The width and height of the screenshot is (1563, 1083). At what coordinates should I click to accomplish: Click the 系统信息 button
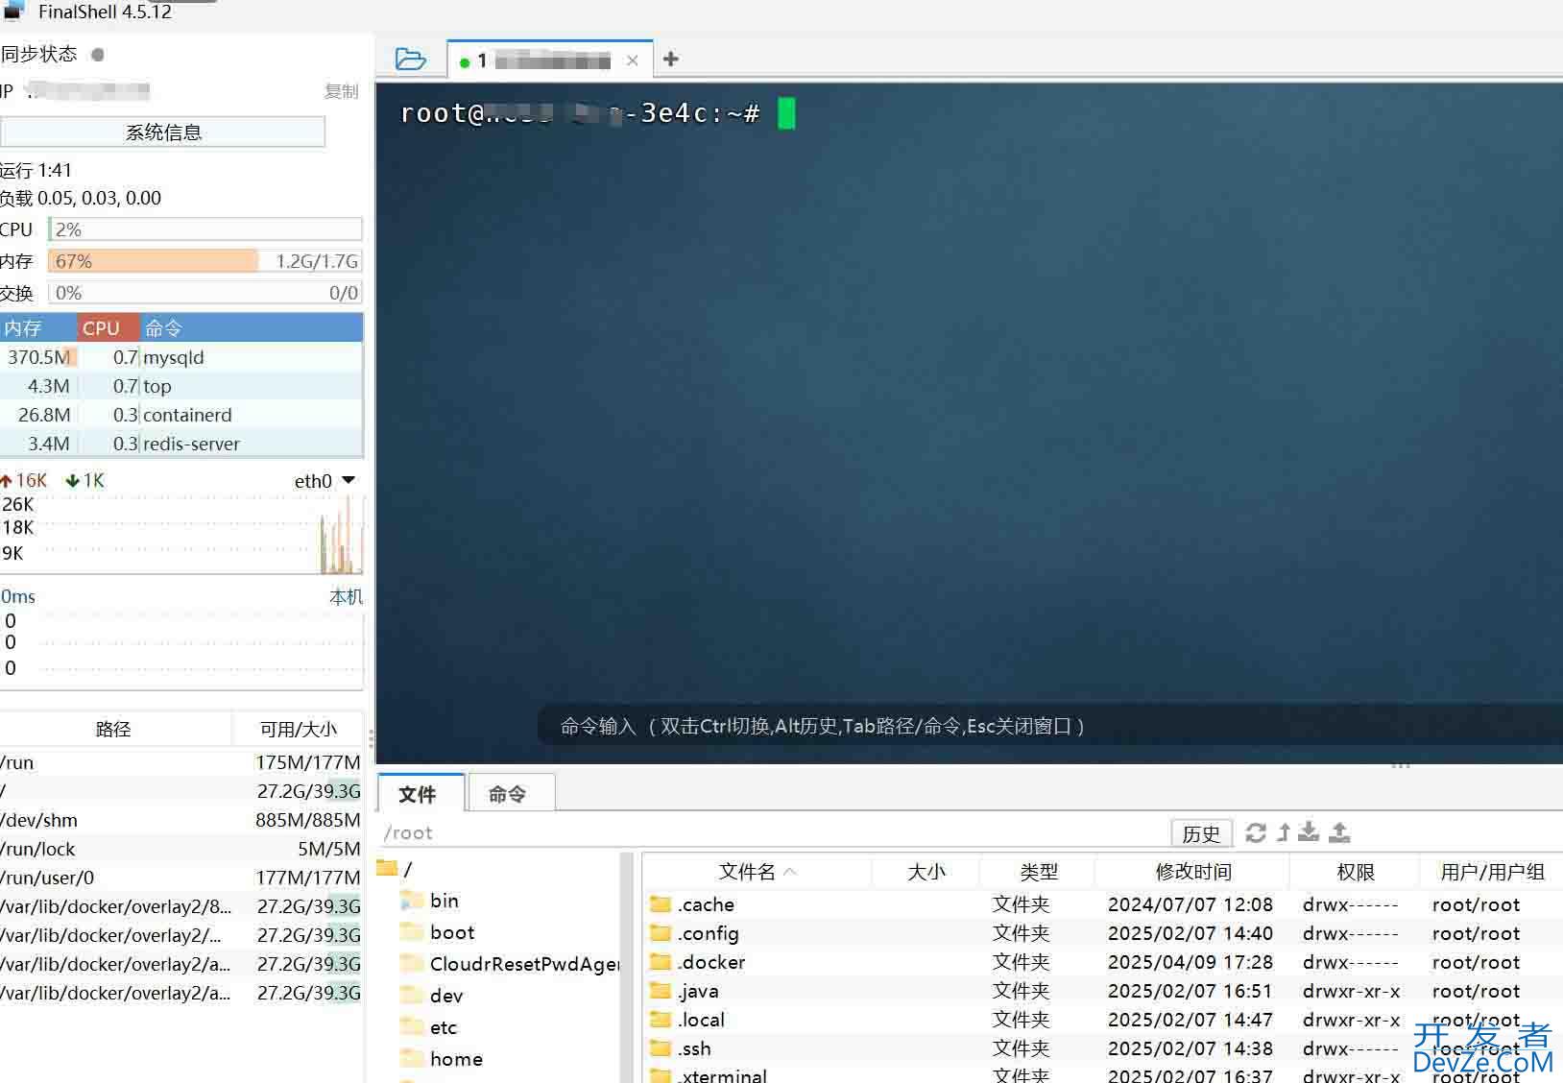163,132
